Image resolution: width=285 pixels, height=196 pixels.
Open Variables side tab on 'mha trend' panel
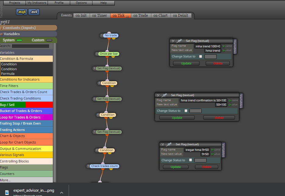click(235, 47)
